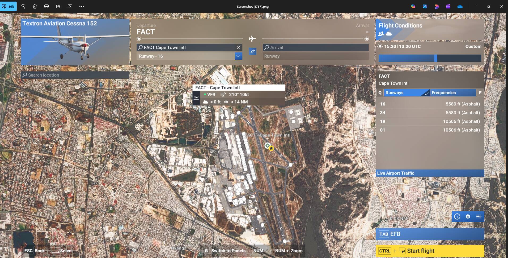Open the EFB panel
This screenshot has width=508, height=258.
point(430,234)
